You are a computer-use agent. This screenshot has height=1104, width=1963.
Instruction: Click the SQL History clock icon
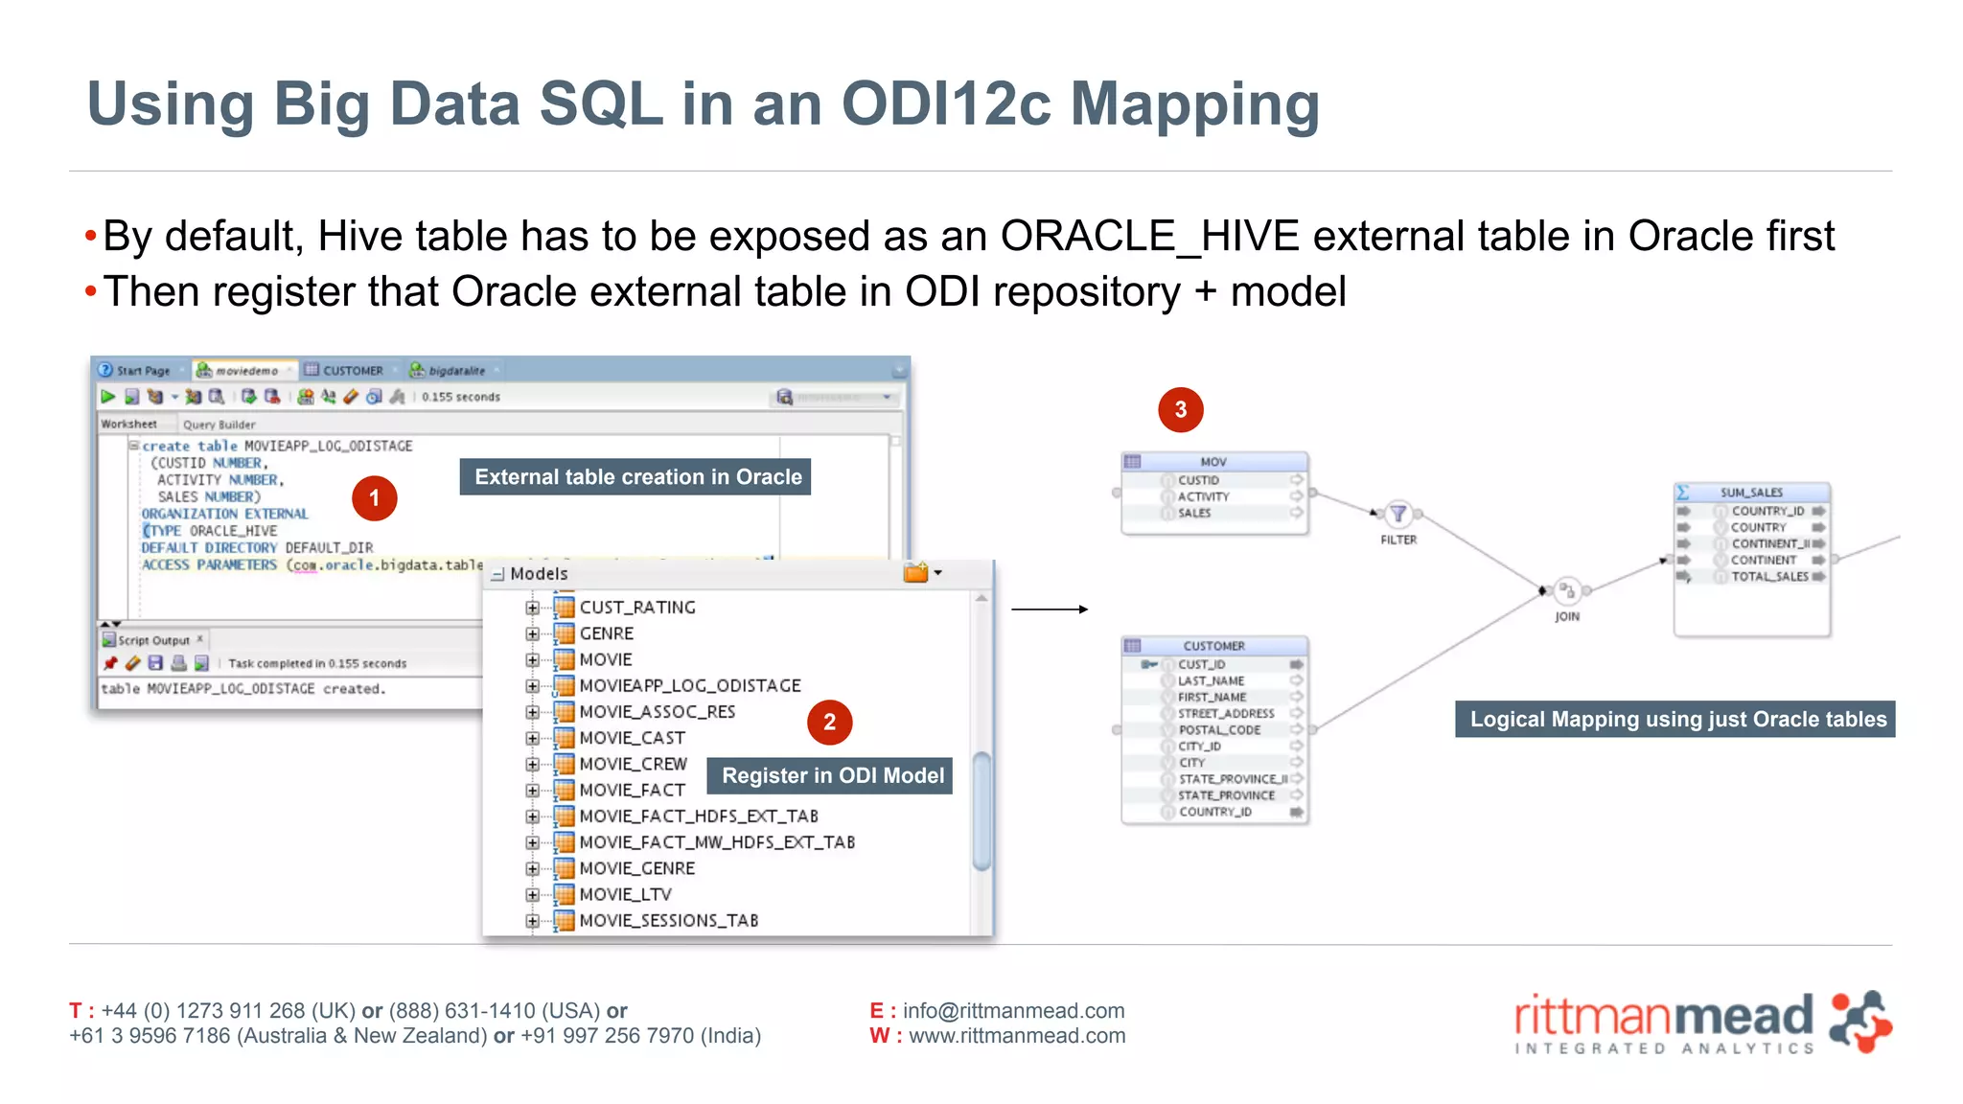click(374, 397)
